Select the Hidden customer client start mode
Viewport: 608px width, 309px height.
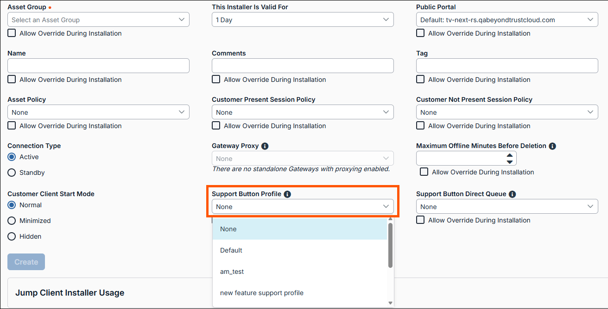pyautogui.click(x=12, y=236)
